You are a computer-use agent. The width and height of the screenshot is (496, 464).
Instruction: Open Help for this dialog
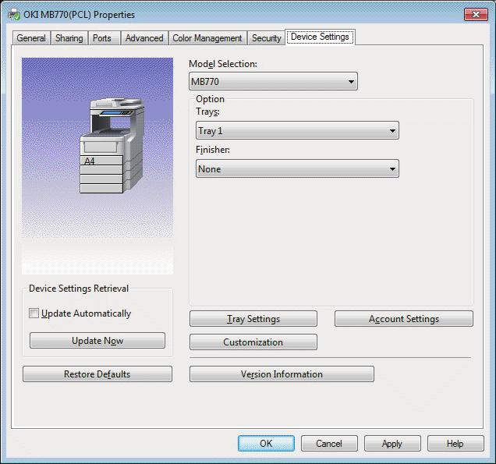(455, 444)
